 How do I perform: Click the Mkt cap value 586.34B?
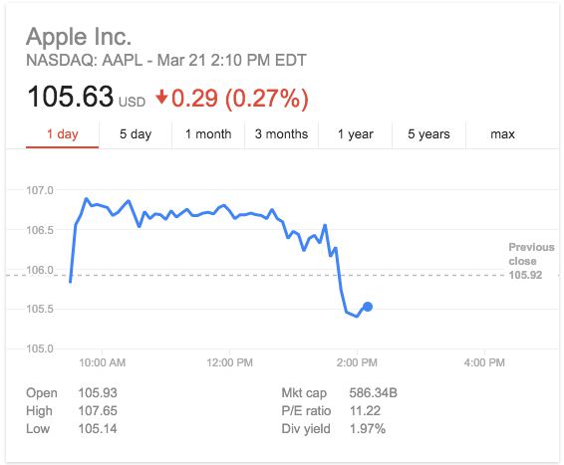pyautogui.click(x=373, y=392)
